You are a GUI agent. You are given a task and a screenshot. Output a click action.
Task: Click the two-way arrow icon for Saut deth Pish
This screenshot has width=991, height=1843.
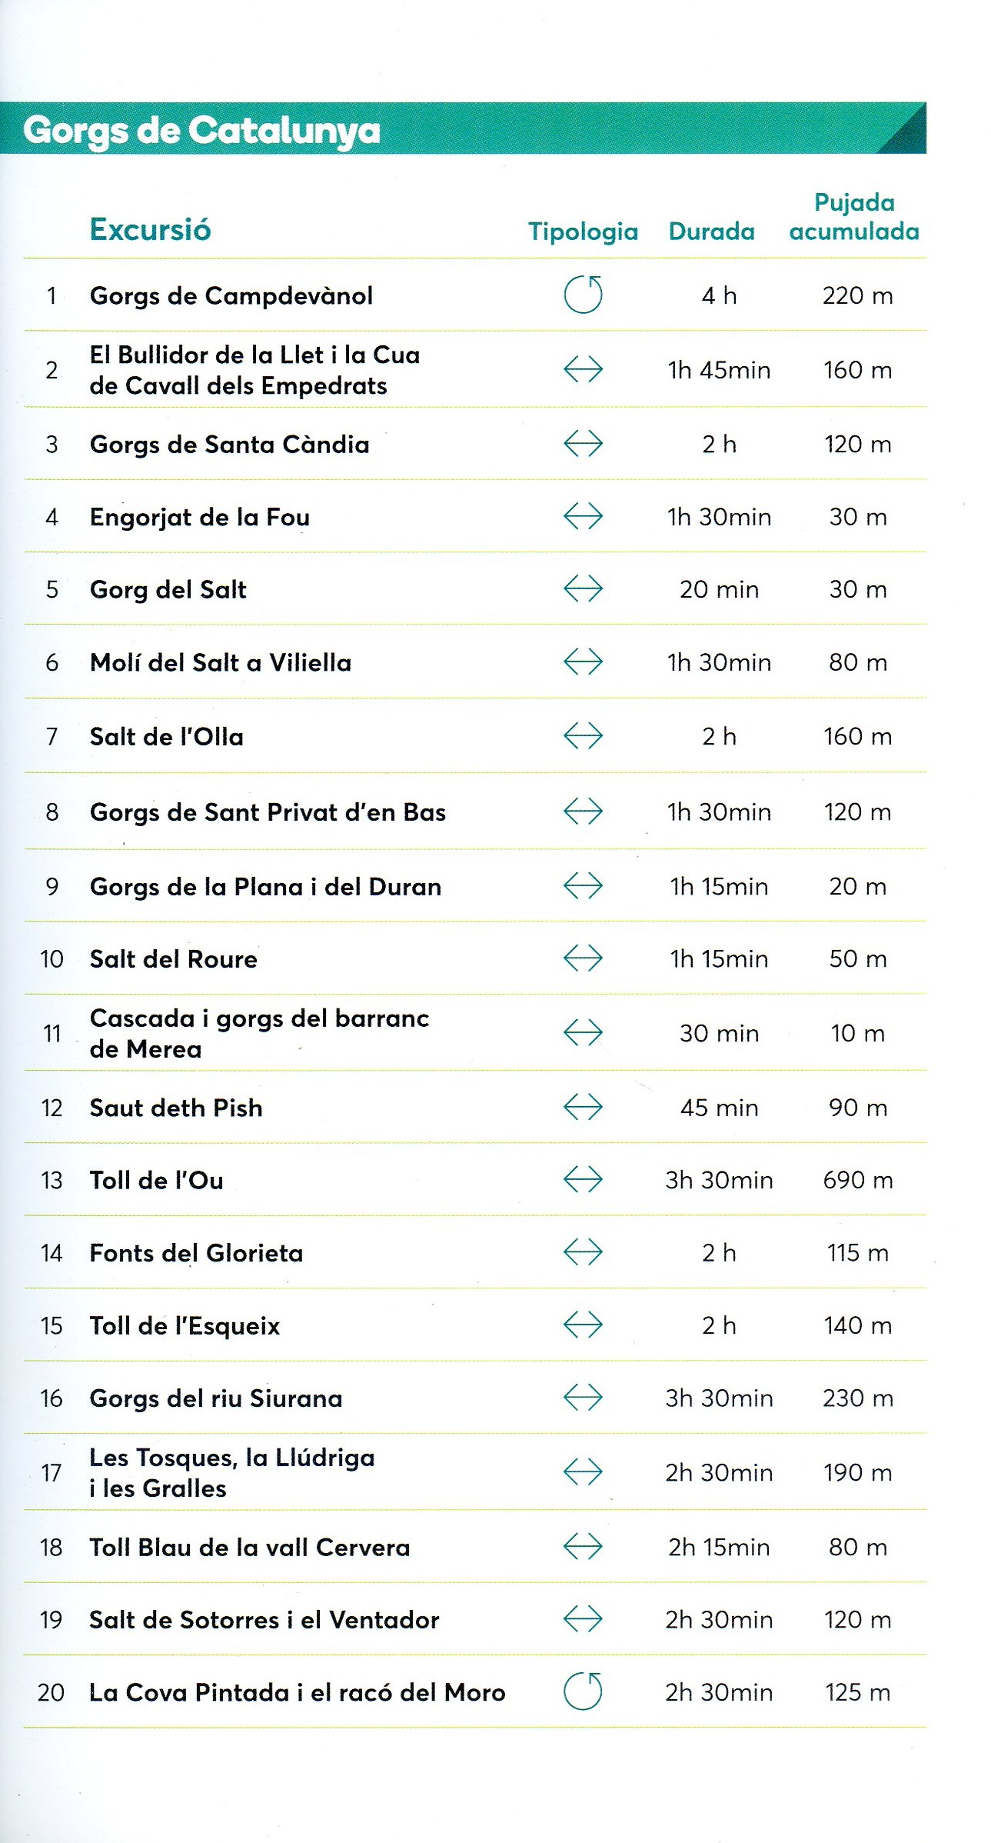[583, 1107]
